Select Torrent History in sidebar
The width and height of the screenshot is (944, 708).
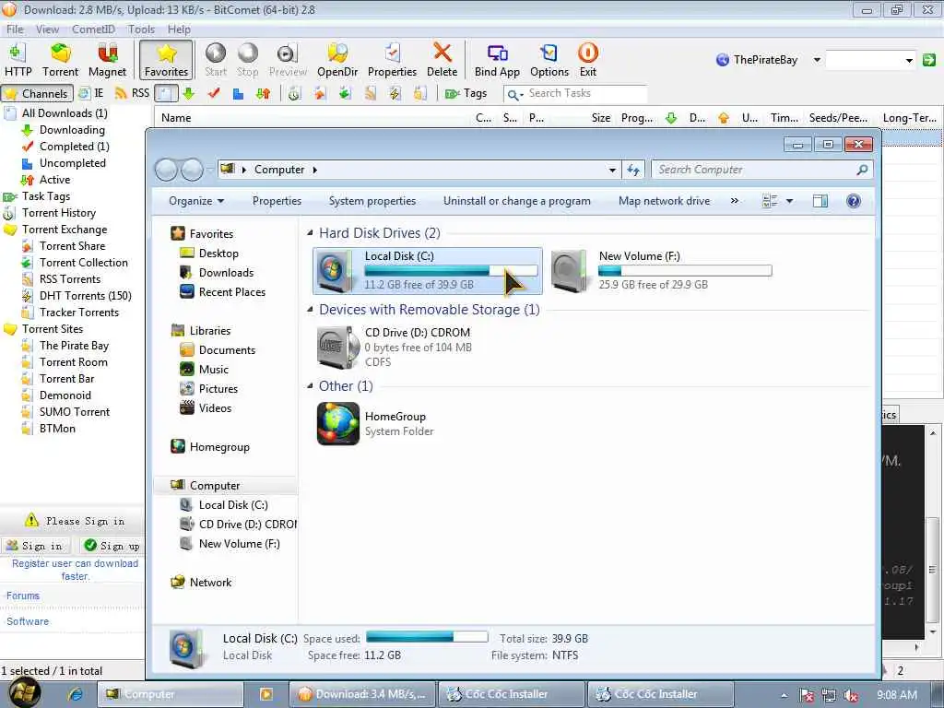[x=58, y=213]
